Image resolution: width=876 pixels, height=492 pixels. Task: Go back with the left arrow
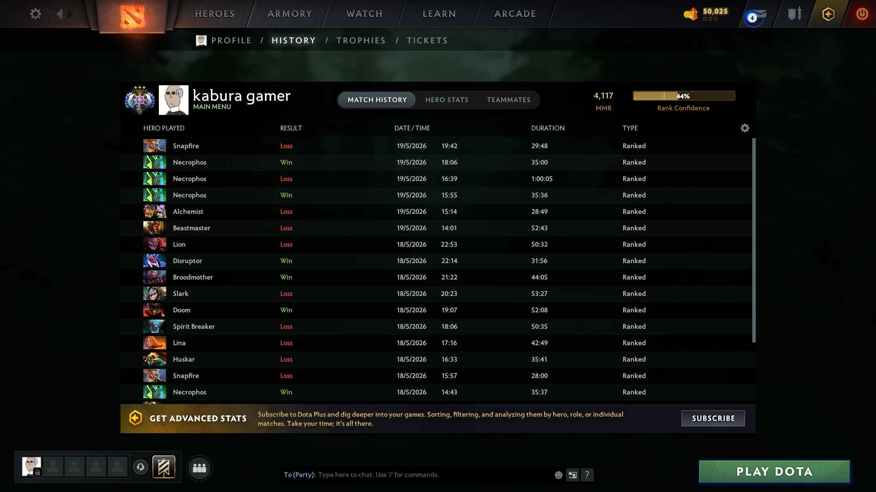pyautogui.click(x=59, y=14)
